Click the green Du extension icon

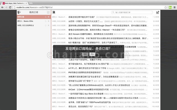tap(170, 7)
